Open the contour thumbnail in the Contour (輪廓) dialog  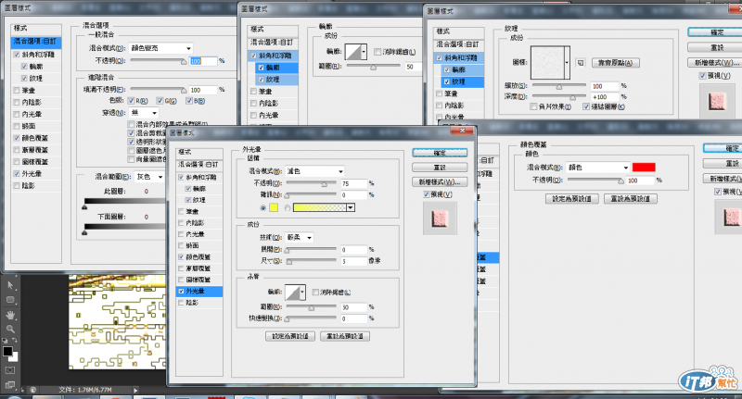click(353, 52)
